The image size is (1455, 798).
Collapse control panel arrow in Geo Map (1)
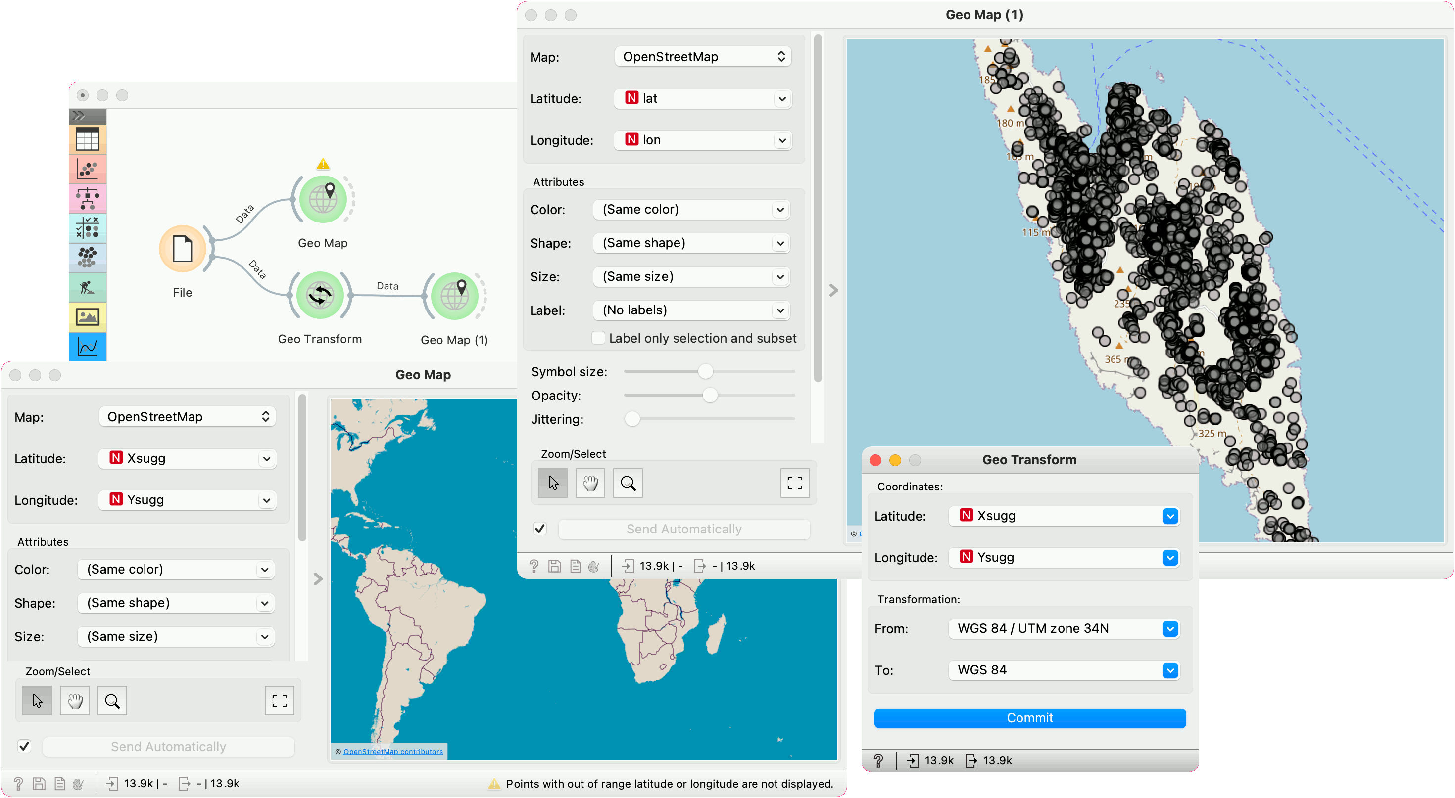[834, 291]
